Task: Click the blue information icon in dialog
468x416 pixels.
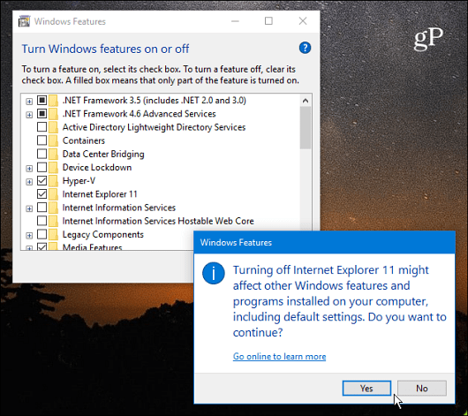Action: tap(214, 273)
